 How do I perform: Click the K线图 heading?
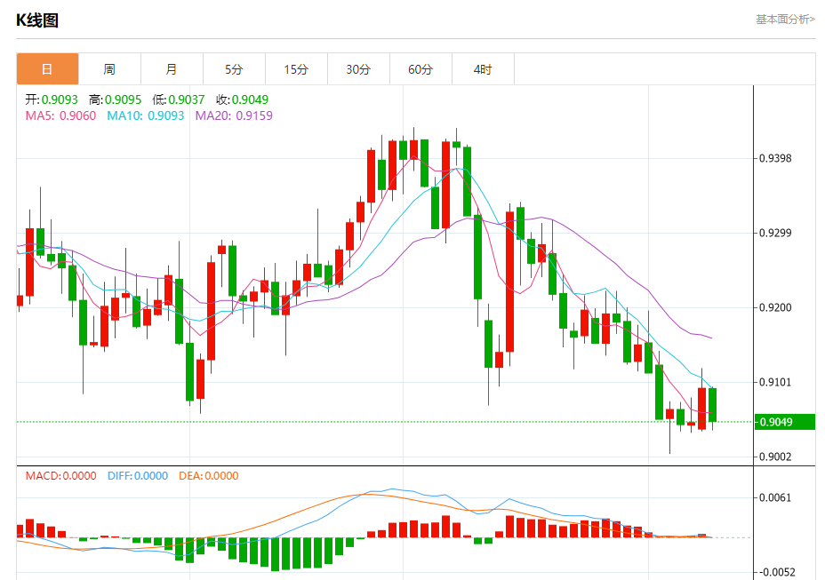click(x=36, y=20)
